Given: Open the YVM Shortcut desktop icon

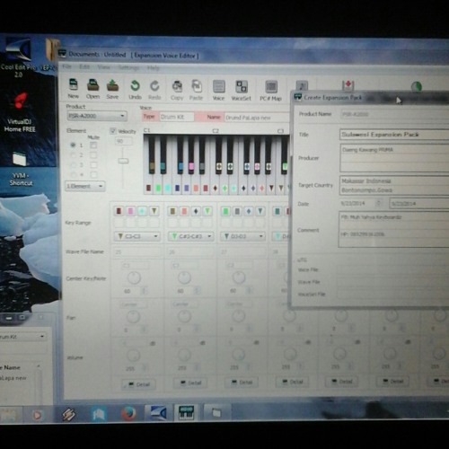Looking at the screenshot, I should coord(21,169).
